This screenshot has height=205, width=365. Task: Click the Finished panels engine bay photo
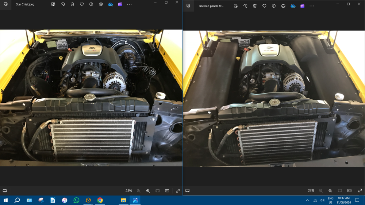pyautogui.click(x=274, y=99)
